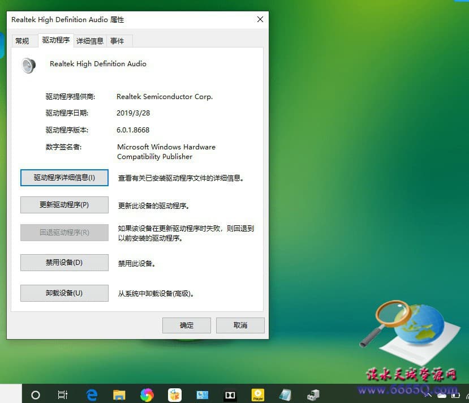
Task: Confirm with the 确定 button
Action: (x=187, y=325)
